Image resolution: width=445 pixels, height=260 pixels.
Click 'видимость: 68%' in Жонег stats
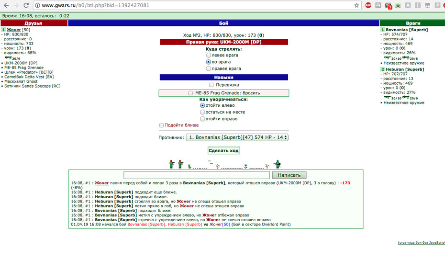[x=20, y=53]
